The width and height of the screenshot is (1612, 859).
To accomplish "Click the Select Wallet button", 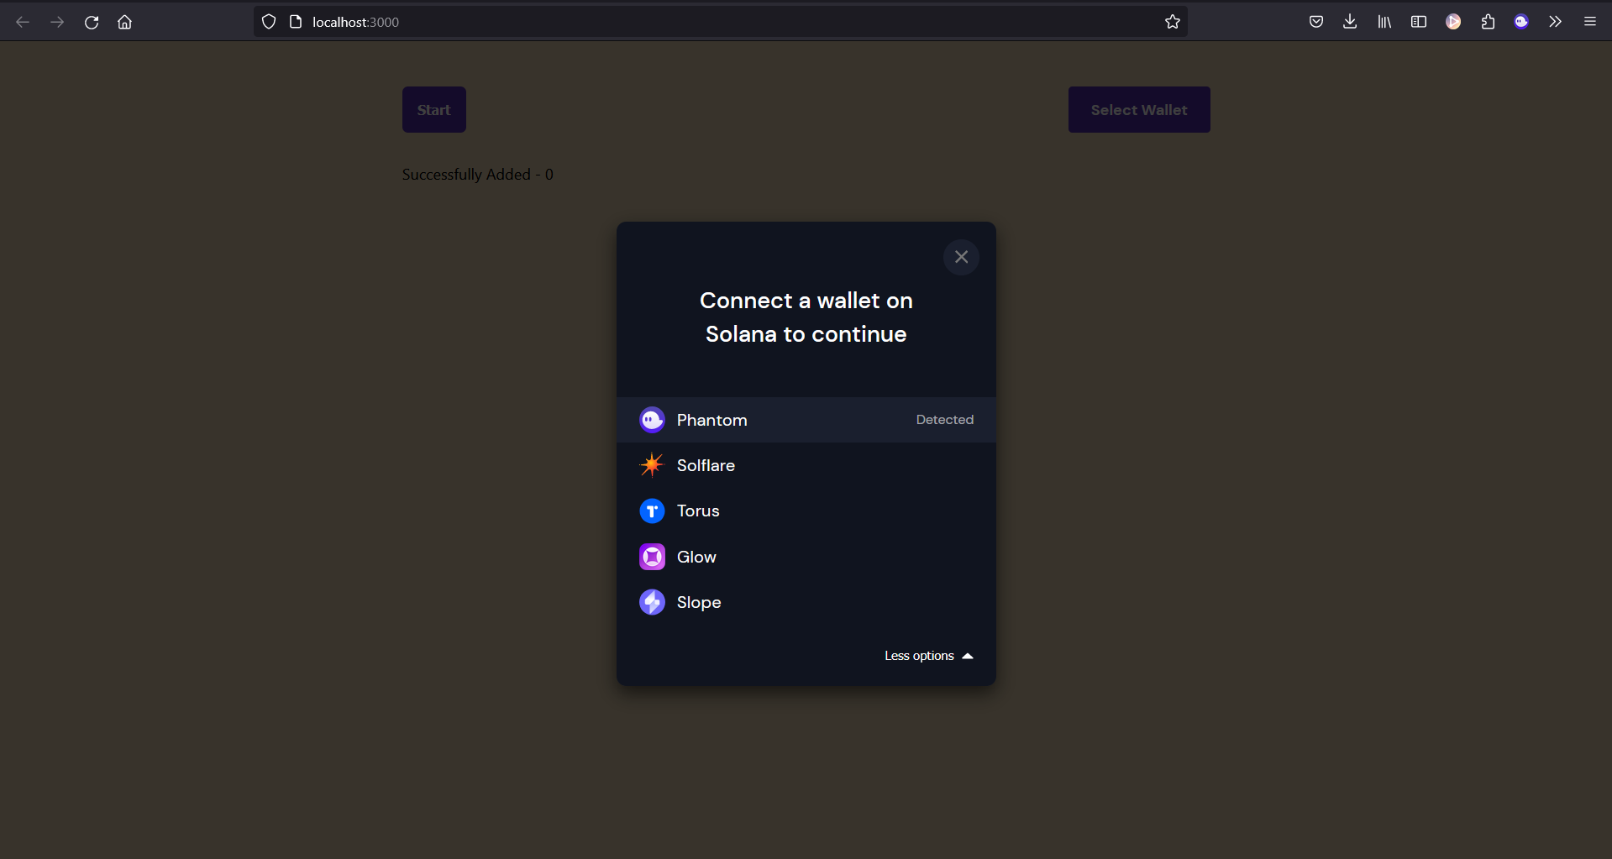I will click(x=1139, y=109).
